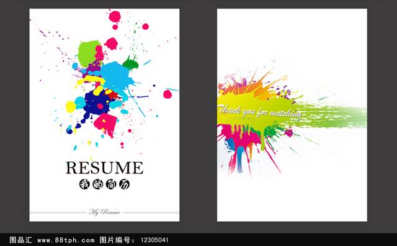Select the image number 12305041

point(154,240)
